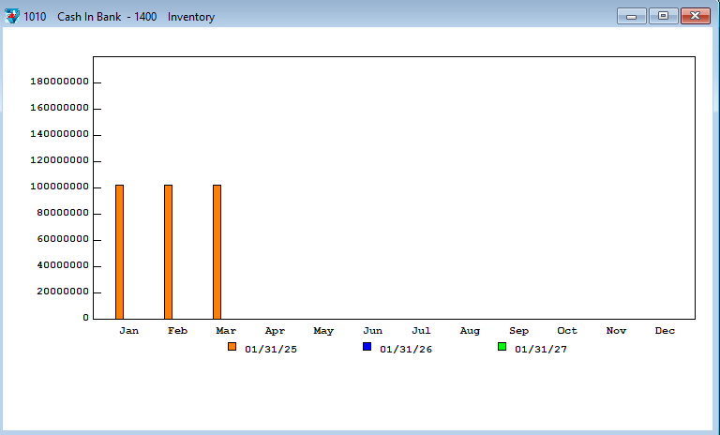Click the Dec axis label

click(665, 331)
